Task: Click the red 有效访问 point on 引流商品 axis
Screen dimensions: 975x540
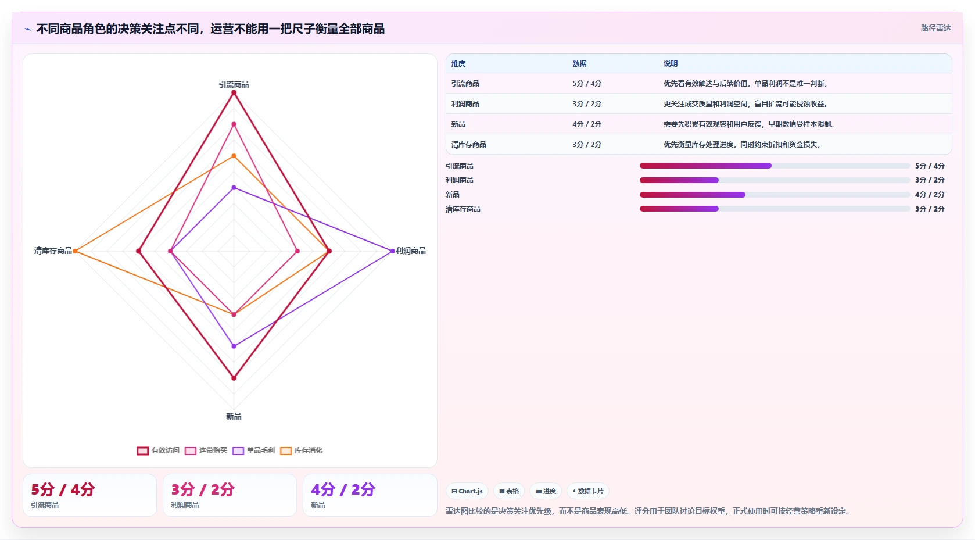Action: (234, 92)
